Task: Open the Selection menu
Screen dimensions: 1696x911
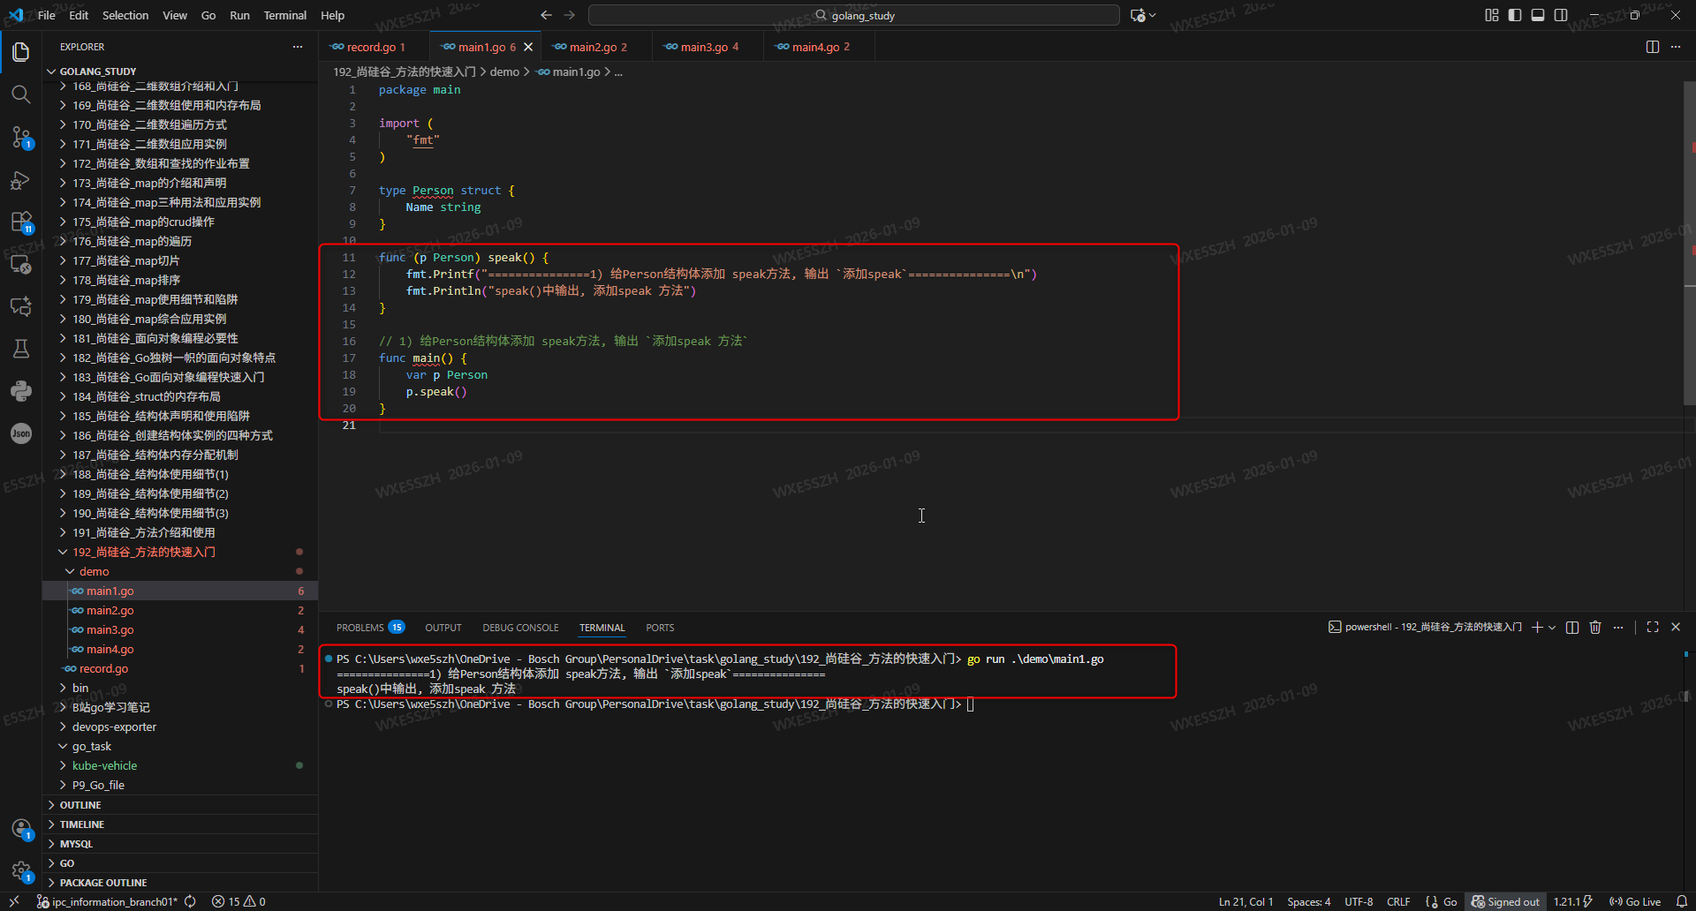Action: pos(125,15)
